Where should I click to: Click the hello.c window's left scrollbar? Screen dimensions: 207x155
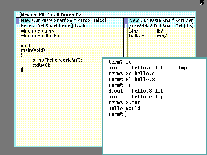[x=17, y=97]
